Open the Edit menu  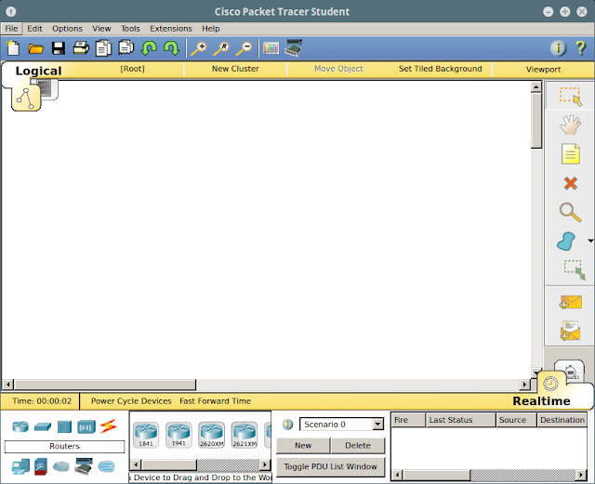click(x=34, y=29)
